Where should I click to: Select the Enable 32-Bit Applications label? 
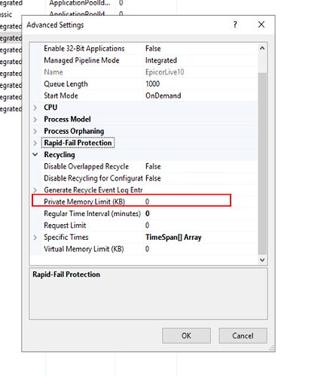pos(84,49)
